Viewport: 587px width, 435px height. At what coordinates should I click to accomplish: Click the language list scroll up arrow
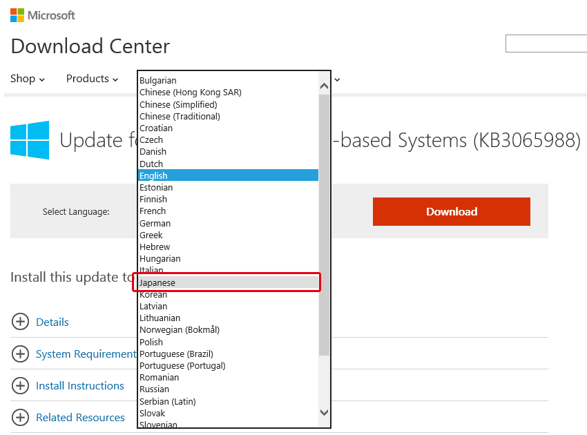pyautogui.click(x=324, y=86)
